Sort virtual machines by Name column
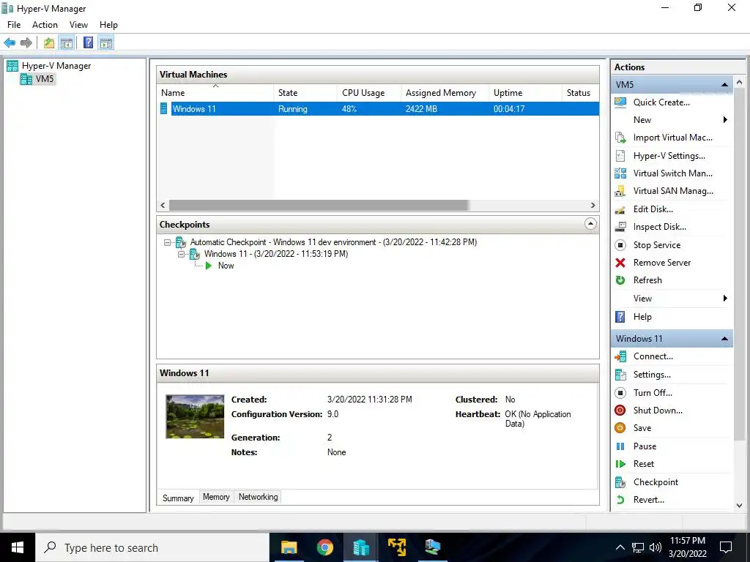The width and height of the screenshot is (750, 562). click(x=215, y=93)
